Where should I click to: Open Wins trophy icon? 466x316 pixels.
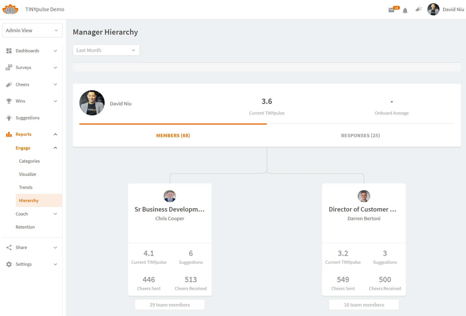pyautogui.click(x=9, y=101)
